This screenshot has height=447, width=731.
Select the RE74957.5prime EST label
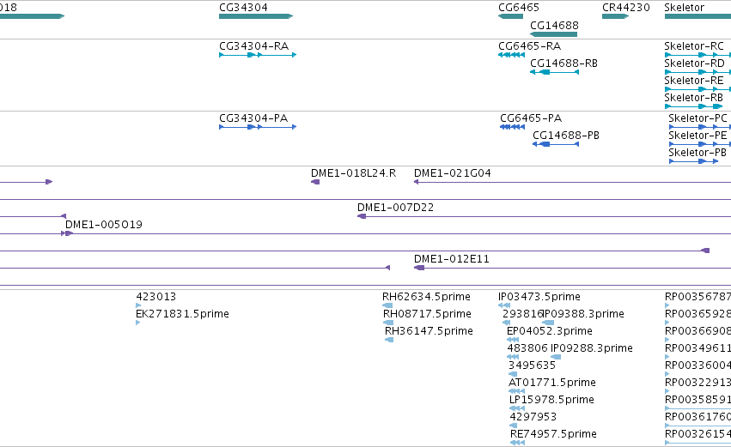[553, 435]
